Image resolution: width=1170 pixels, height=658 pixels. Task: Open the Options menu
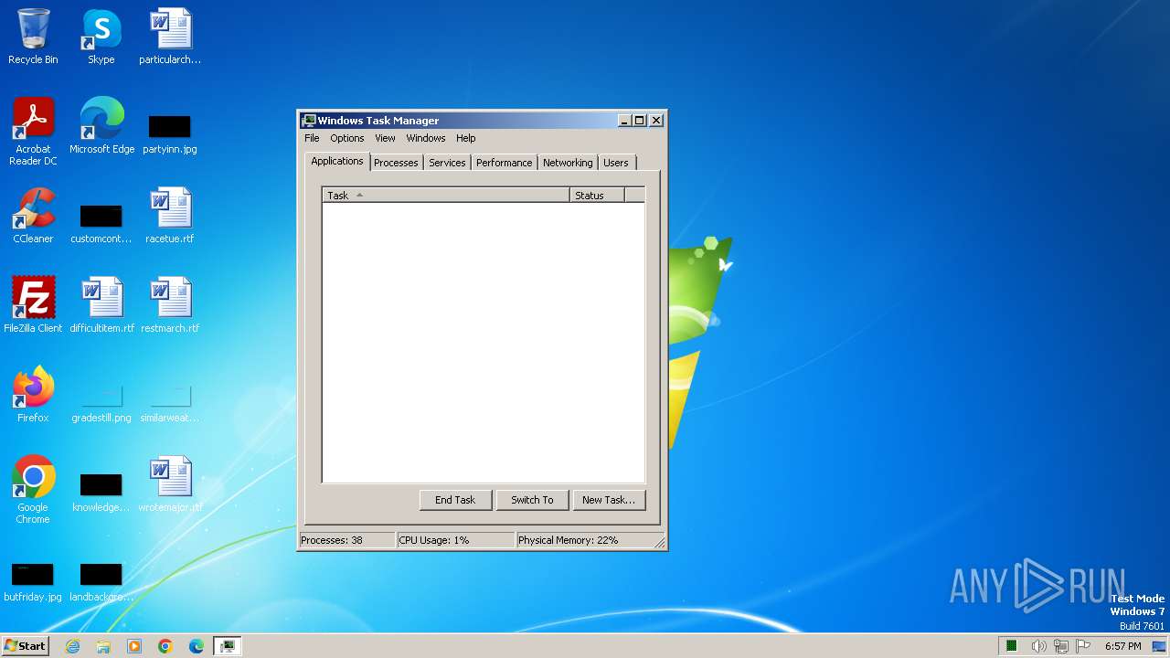[x=347, y=138]
